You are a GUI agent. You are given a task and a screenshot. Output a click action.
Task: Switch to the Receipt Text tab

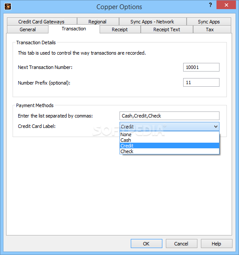pyautogui.click(x=167, y=29)
